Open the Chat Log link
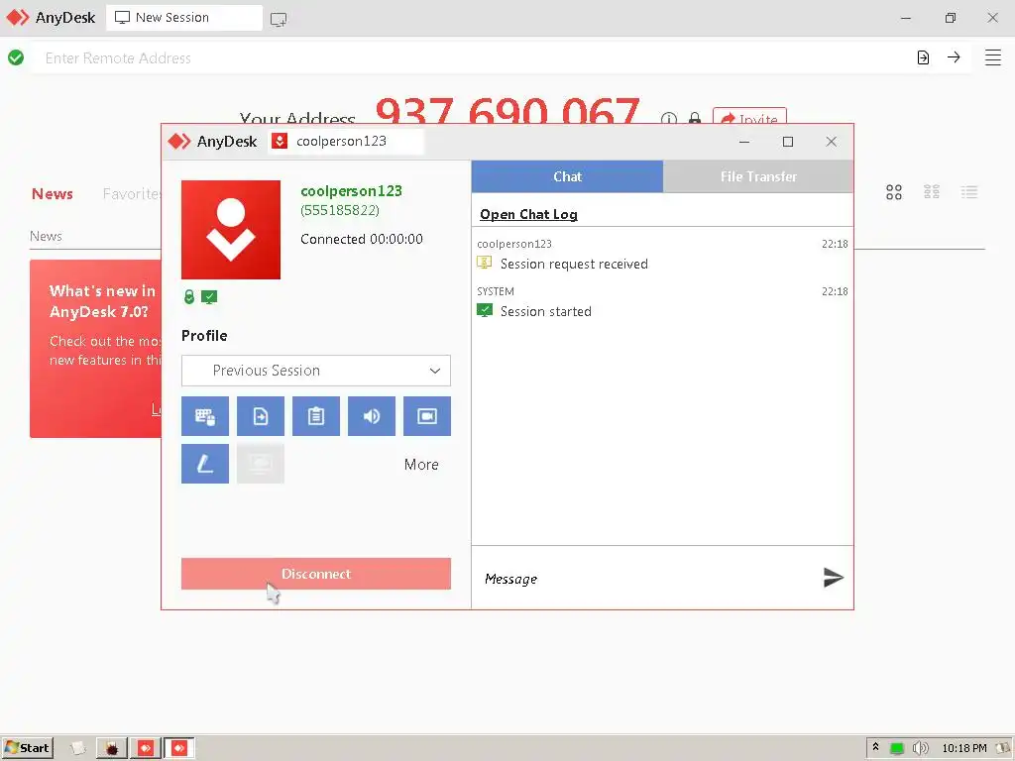The height and width of the screenshot is (761, 1015). pos(528,214)
